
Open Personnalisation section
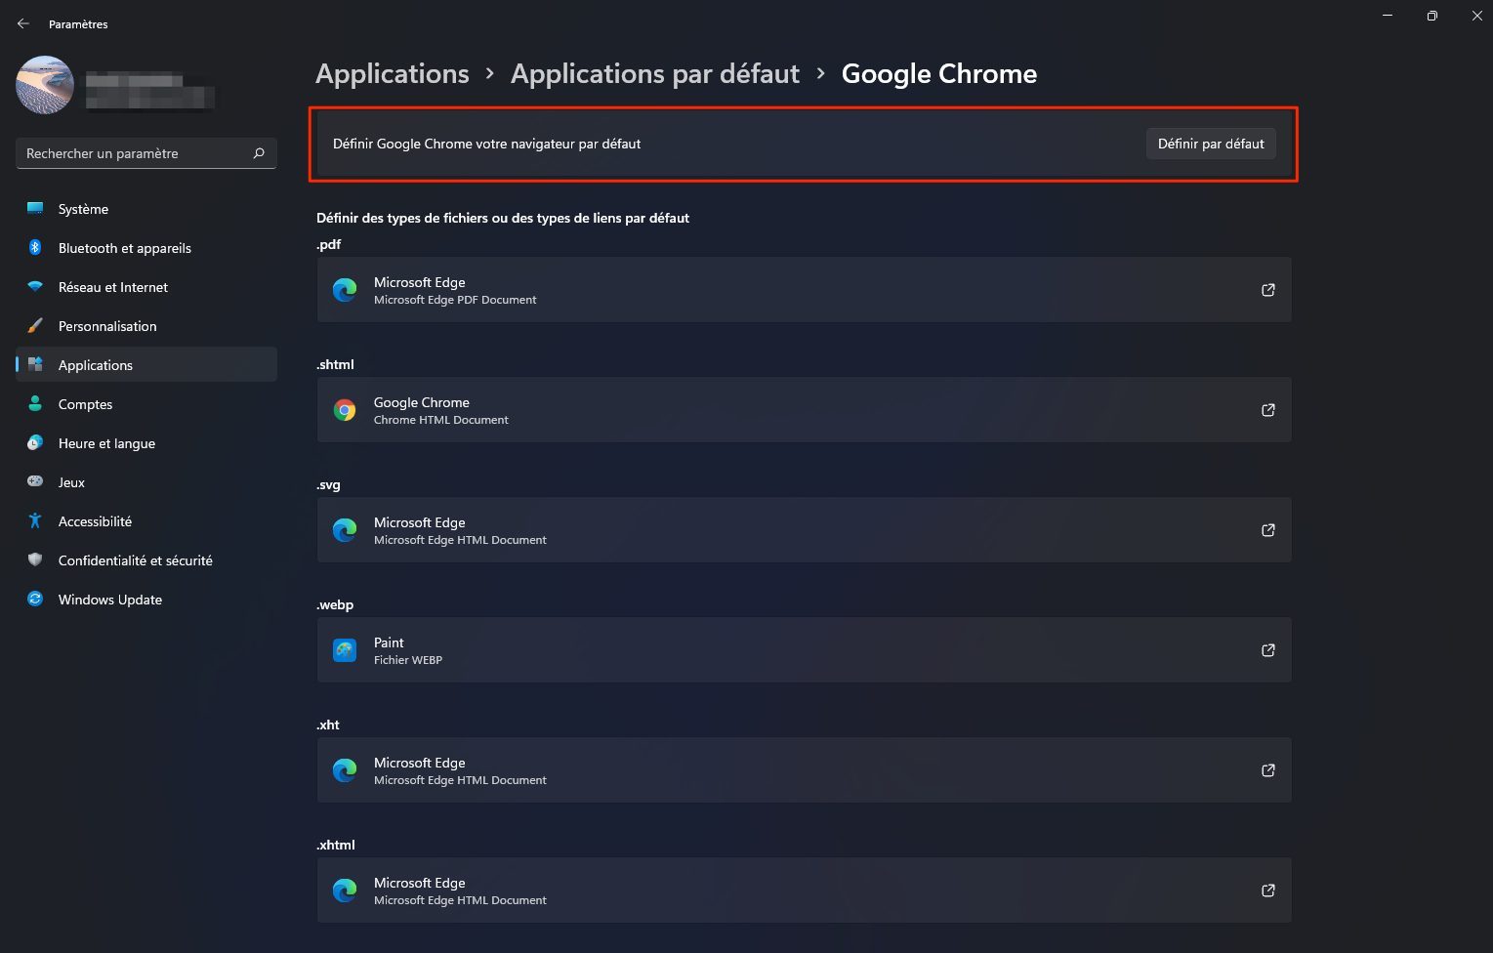(146, 326)
